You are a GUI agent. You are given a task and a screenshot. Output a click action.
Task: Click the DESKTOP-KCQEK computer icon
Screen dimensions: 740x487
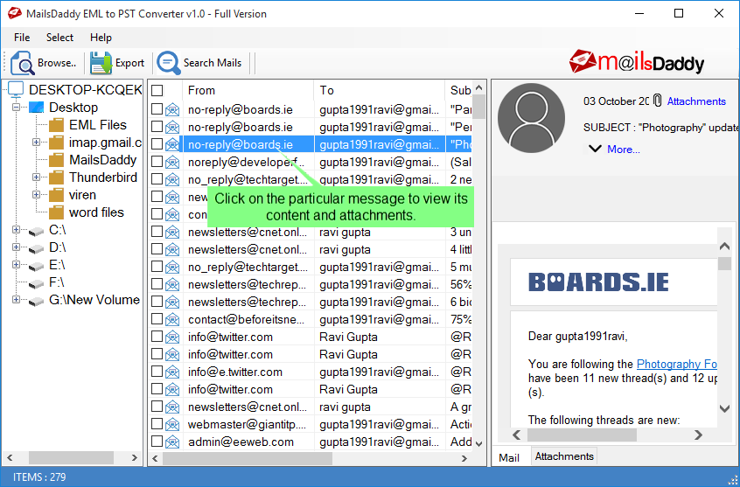pyautogui.click(x=16, y=89)
